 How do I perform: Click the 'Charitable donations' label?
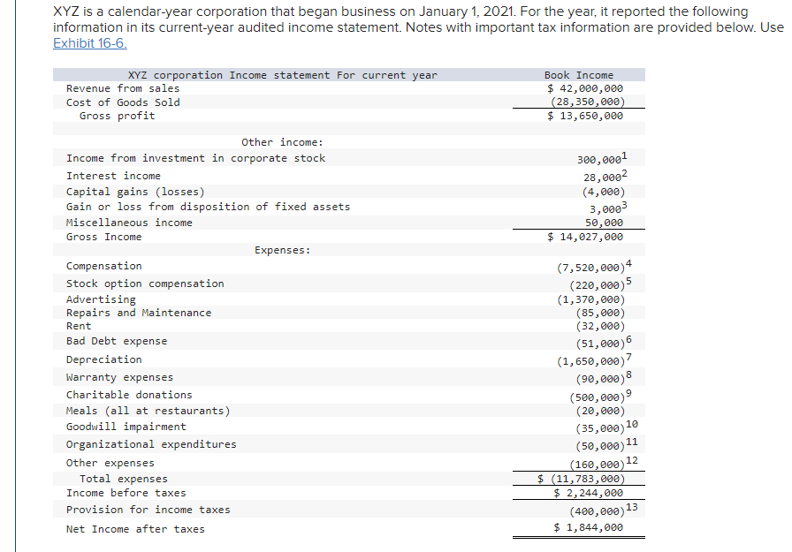pyautogui.click(x=129, y=395)
